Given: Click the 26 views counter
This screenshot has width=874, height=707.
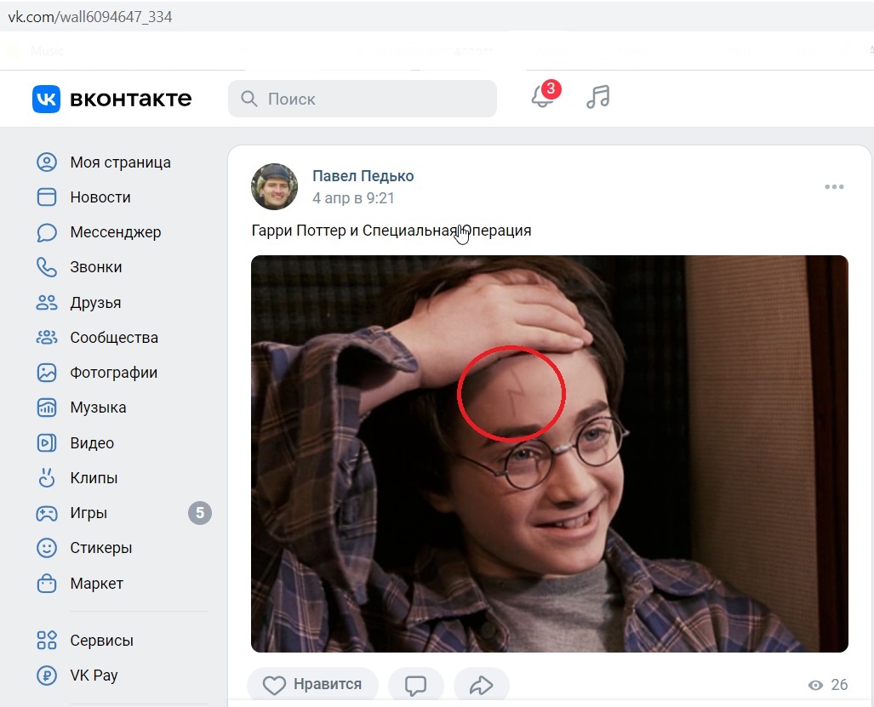Looking at the screenshot, I should pyautogui.click(x=828, y=685).
